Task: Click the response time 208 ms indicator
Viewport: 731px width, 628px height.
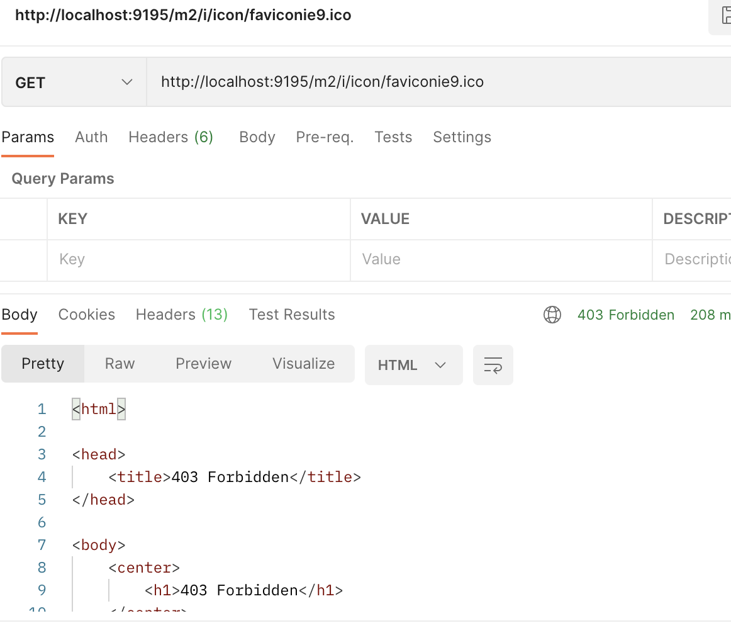Action: [x=710, y=315]
